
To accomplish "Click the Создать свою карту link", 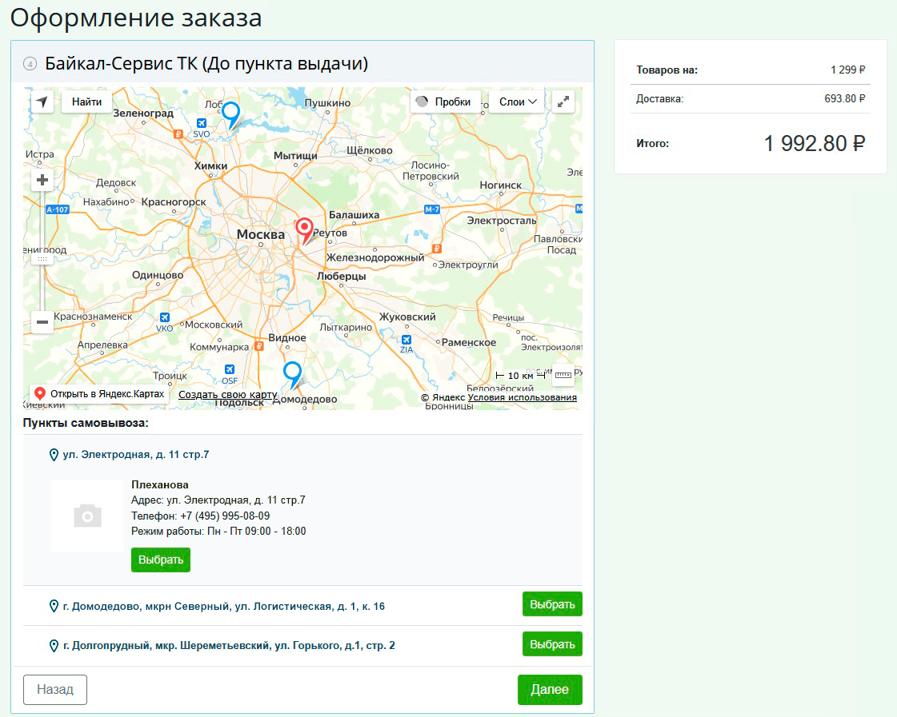I will (x=227, y=395).
